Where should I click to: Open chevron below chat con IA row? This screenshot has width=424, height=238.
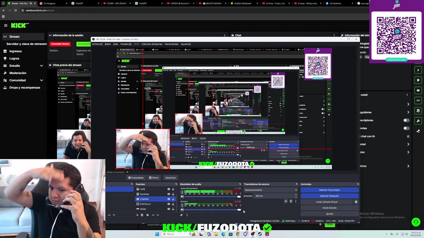click(x=408, y=144)
